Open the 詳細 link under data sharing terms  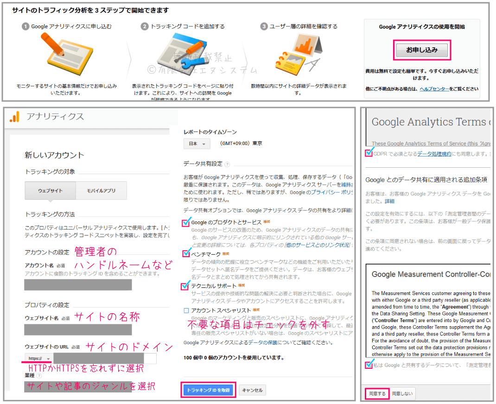389,201
